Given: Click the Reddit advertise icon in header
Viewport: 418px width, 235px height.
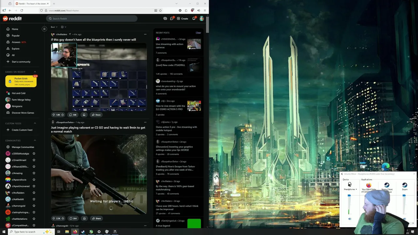Looking at the screenshot, I should click(165, 19).
